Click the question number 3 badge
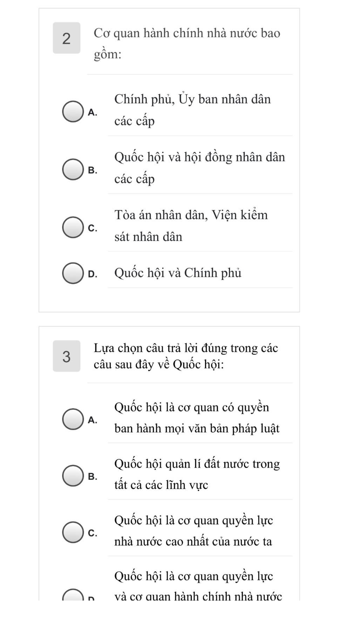 pyautogui.click(x=67, y=356)
